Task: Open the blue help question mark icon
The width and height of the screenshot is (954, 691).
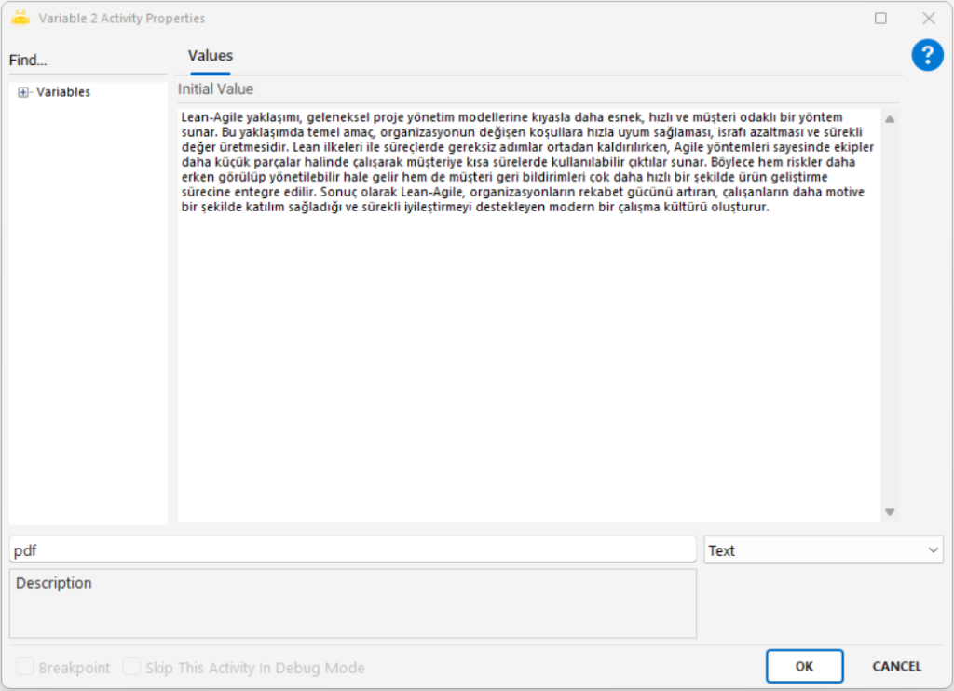Action: 927,56
